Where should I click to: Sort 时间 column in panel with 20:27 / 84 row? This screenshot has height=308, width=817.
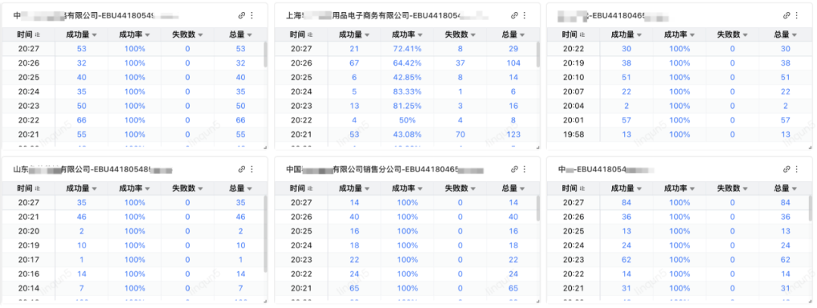pyautogui.click(x=582, y=188)
